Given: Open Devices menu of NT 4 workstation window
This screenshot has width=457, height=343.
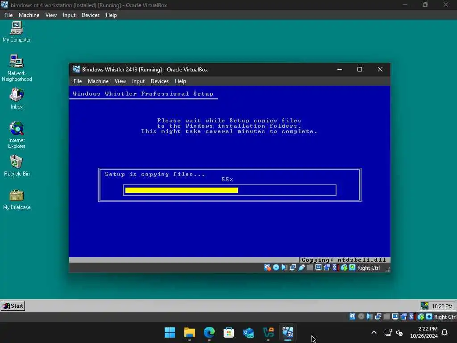Looking at the screenshot, I should point(90,15).
